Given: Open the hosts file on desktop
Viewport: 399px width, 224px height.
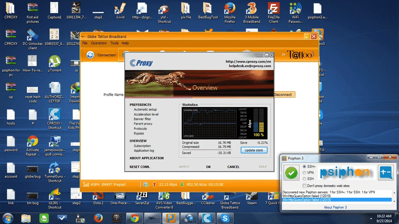Looking at the screenshot, I should [11, 117].
